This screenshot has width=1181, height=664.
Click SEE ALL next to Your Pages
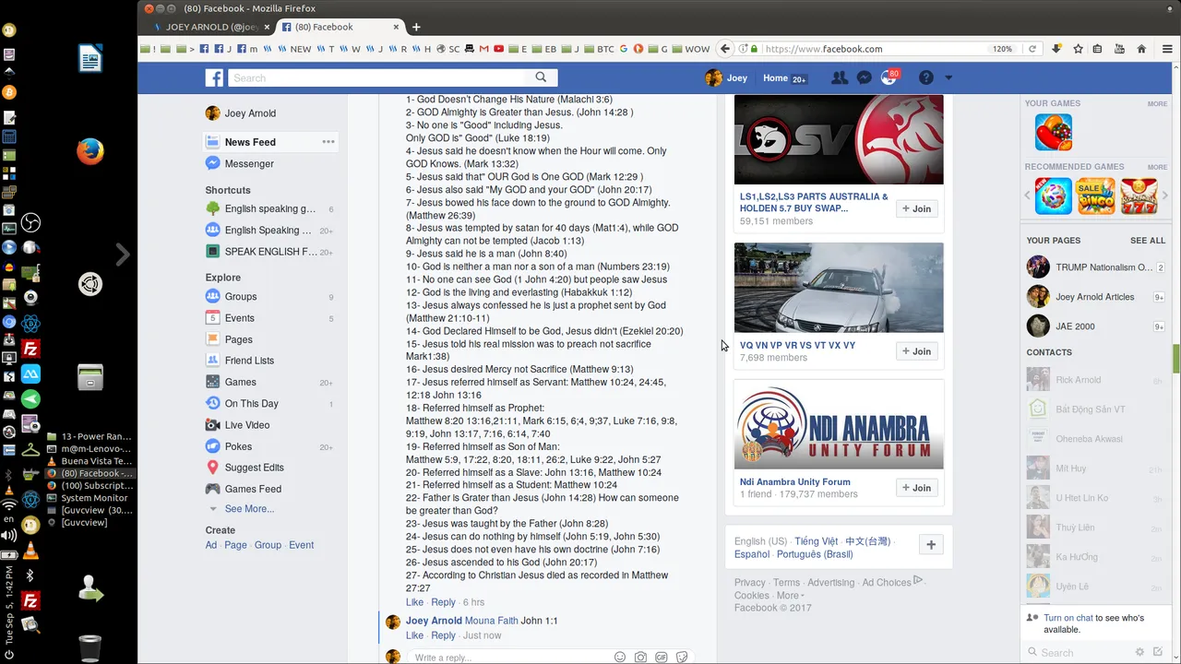tap(1148, 241)
